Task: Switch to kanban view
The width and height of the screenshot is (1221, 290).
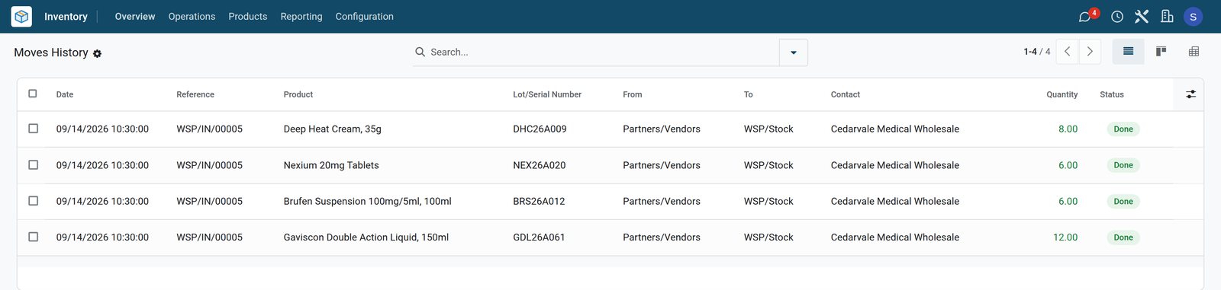Action: [1161, 51]
